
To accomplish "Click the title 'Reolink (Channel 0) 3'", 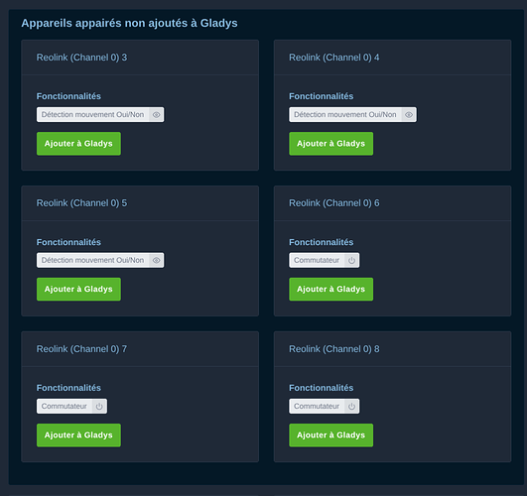I will [81, 58].
